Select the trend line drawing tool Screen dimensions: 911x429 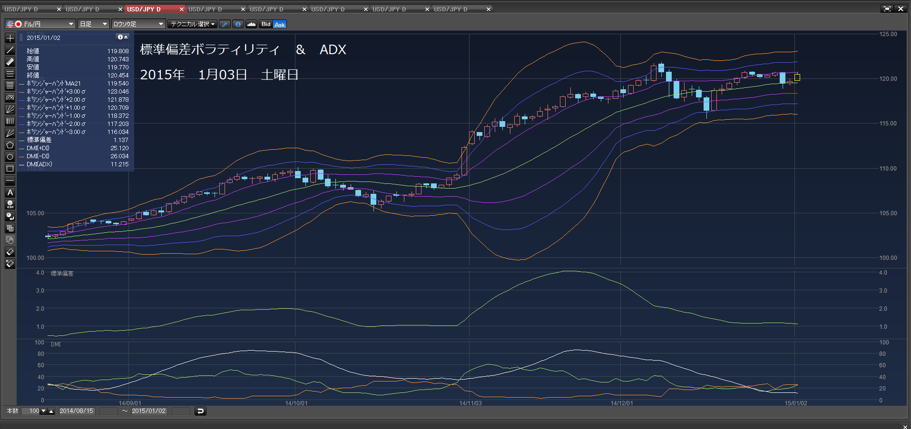[x=10, y=50]
